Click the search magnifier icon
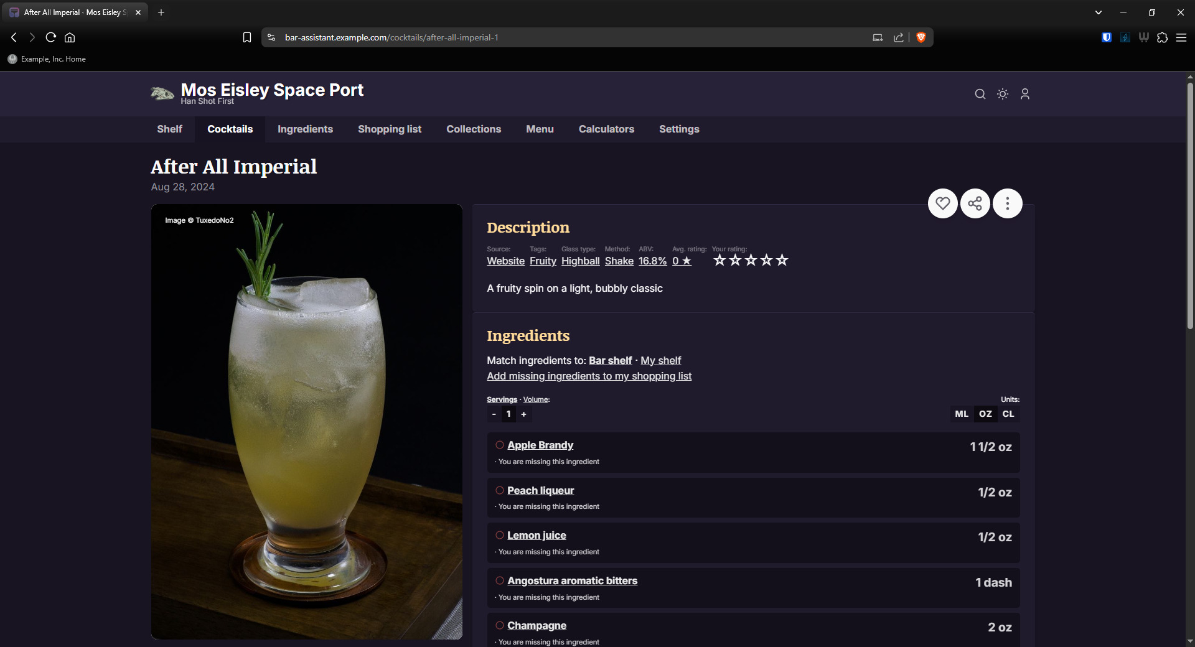The height and width of the screenshot is (647, 1195). point(980,94)
